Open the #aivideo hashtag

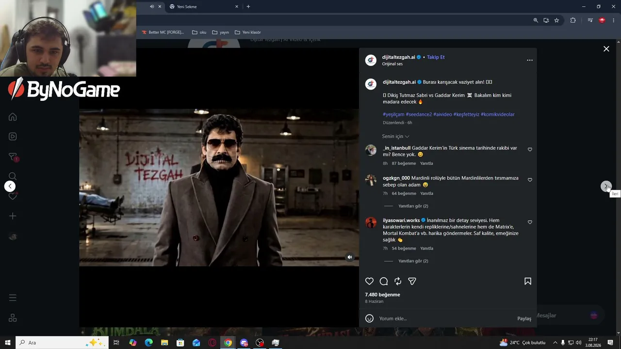click(x=442, y=114)
